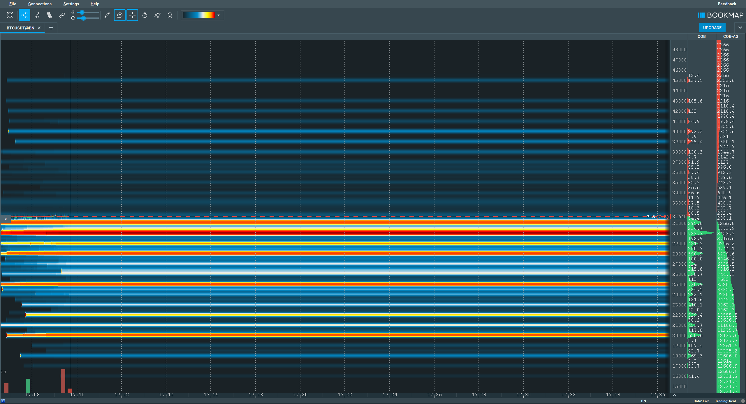Screen dimensions: 746x404
Task: Open the line-chart indicators icon
Action: point(157,15)
